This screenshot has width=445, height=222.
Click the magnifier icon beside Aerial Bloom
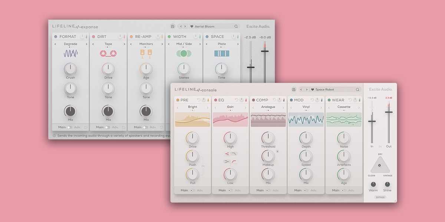click(x=236, y=26)
